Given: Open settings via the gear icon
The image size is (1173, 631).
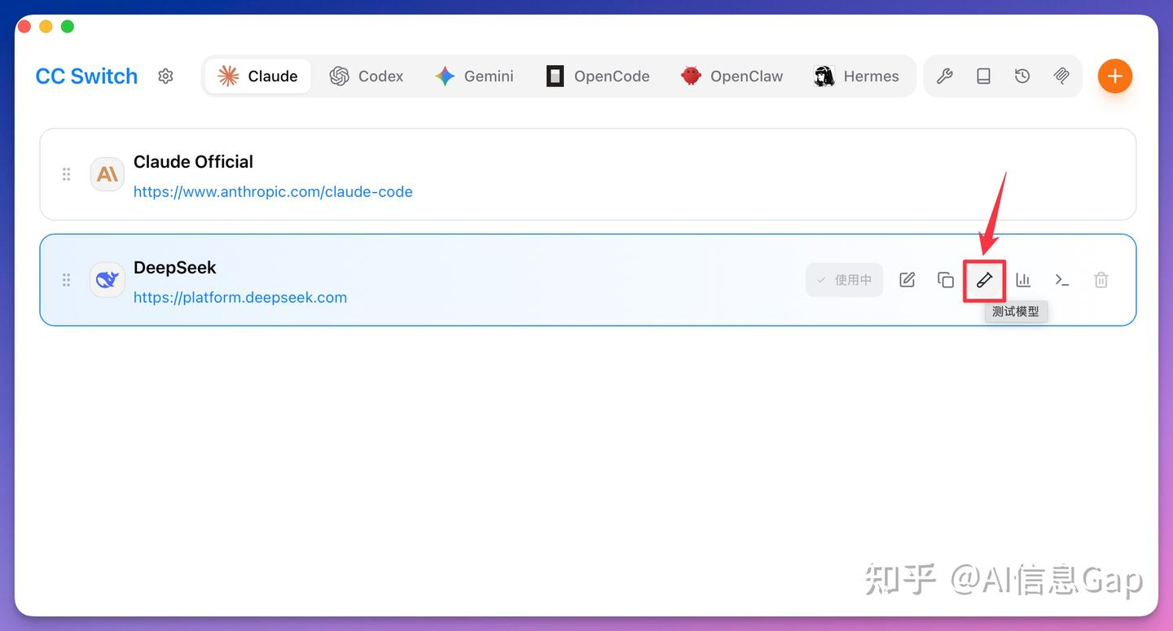Looking at the screenshot, I should pyautogui.click(x=165, y=76).
